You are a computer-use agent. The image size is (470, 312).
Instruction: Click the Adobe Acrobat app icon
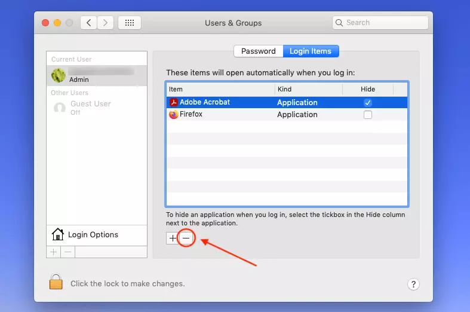coord(174,102)
